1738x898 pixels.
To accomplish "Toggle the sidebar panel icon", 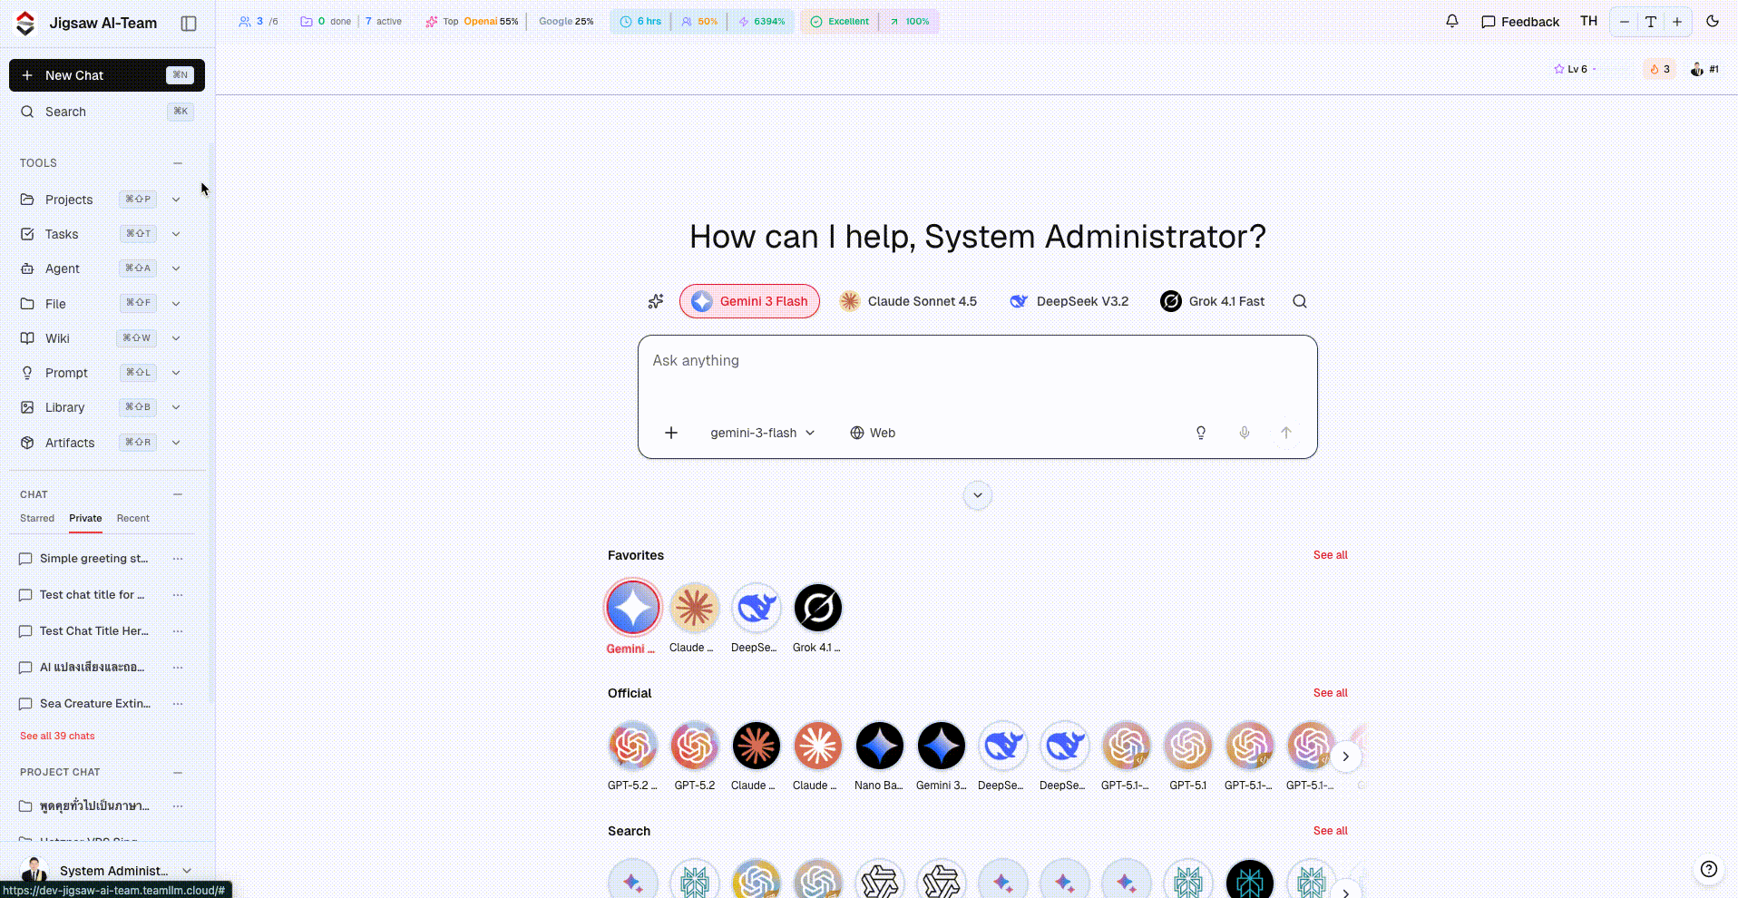I will coord(189,24).
